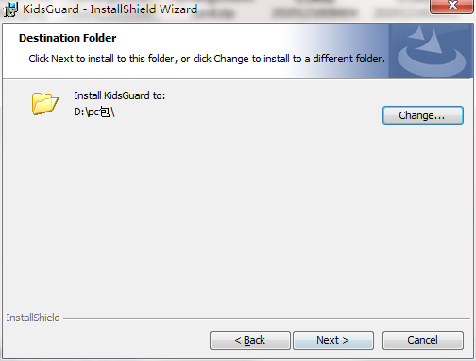Proceed with the Next > button
This screenshot has width=476, height=361.
pyautogui.click(x=333, y=340)
